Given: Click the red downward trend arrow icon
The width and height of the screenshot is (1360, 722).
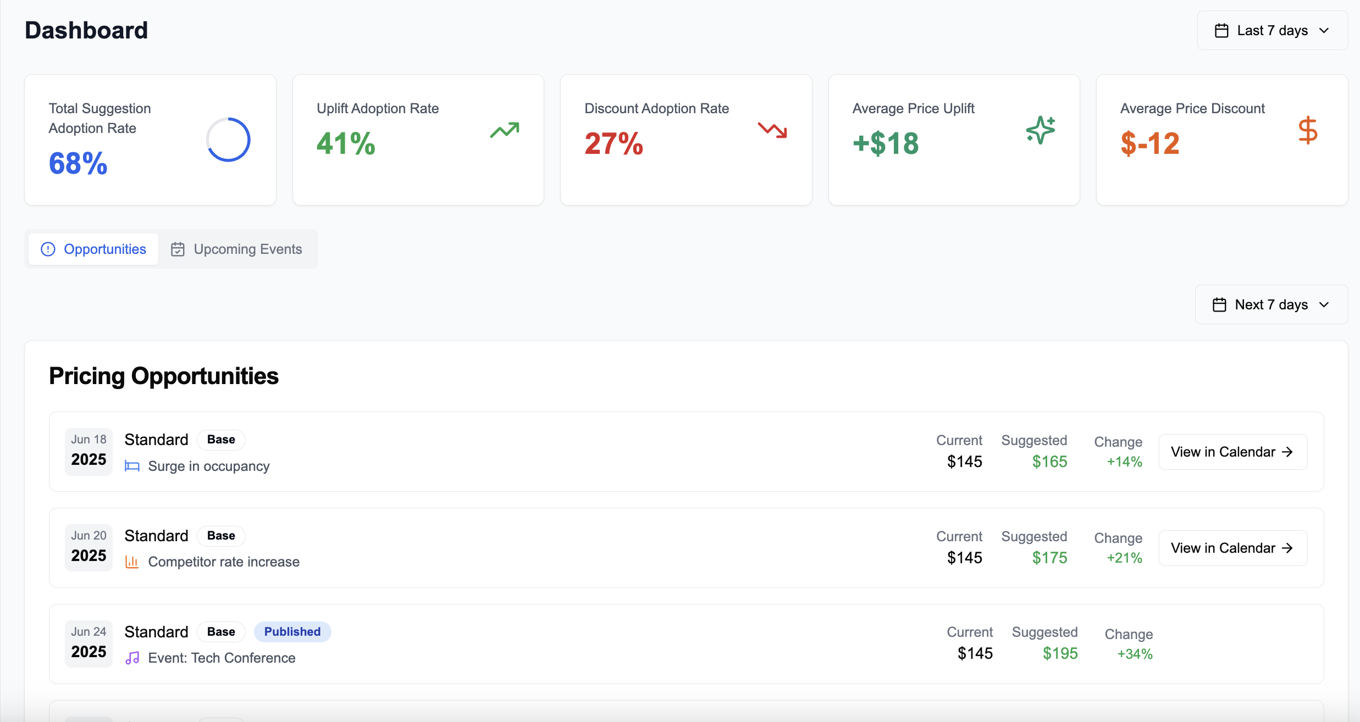Looking at the screenshot, I should click(772, 130).
